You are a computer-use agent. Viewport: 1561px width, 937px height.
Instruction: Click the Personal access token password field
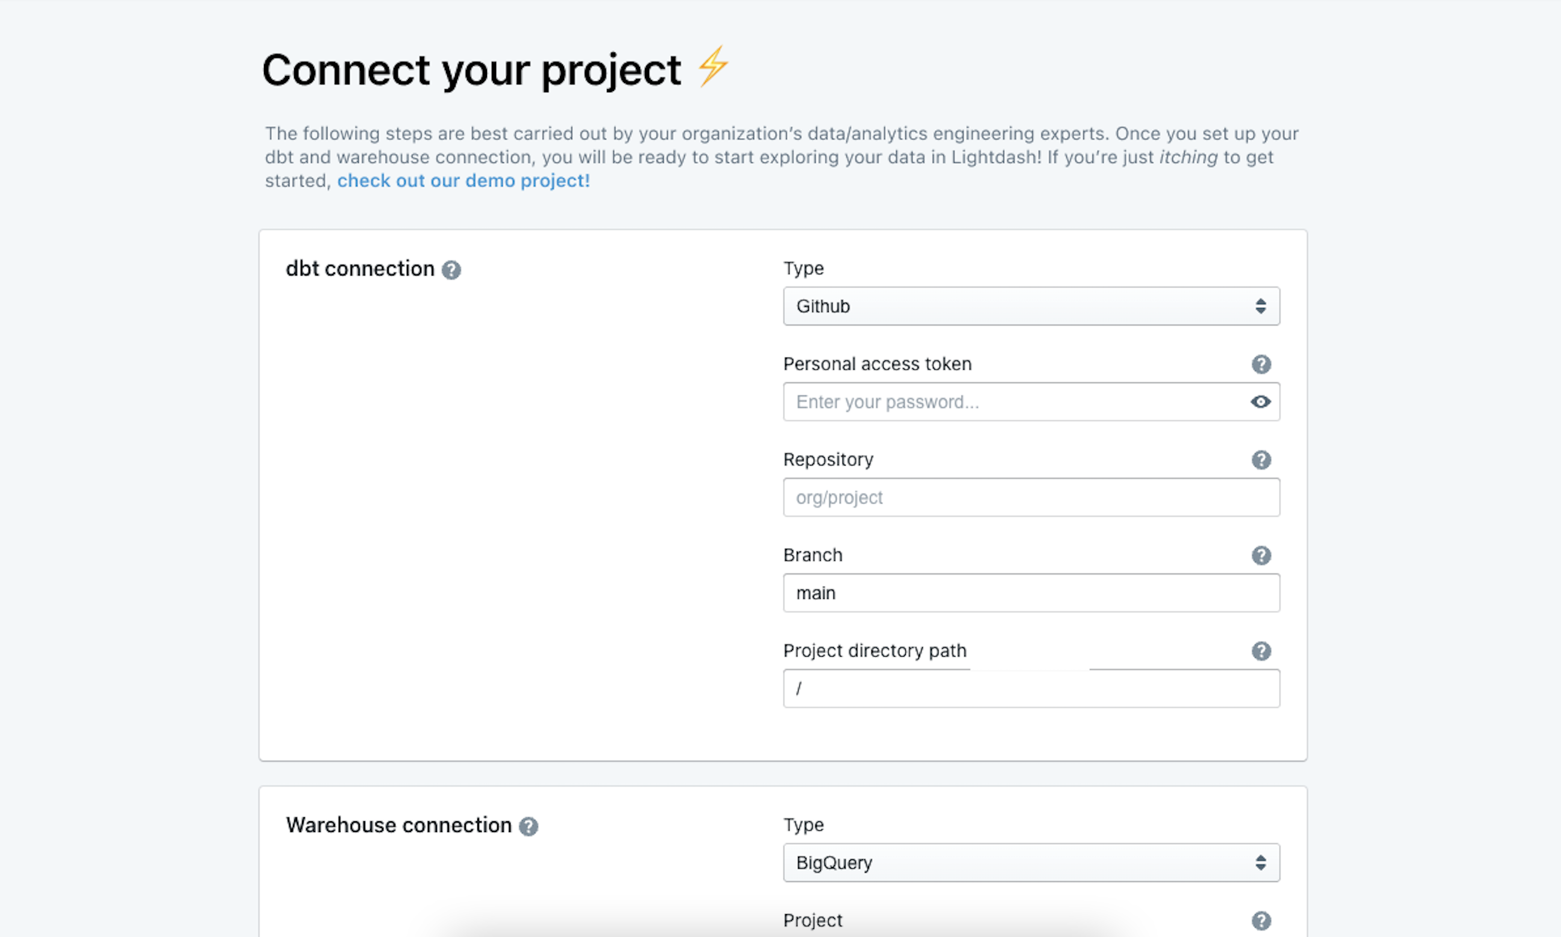coord(1010,402)
